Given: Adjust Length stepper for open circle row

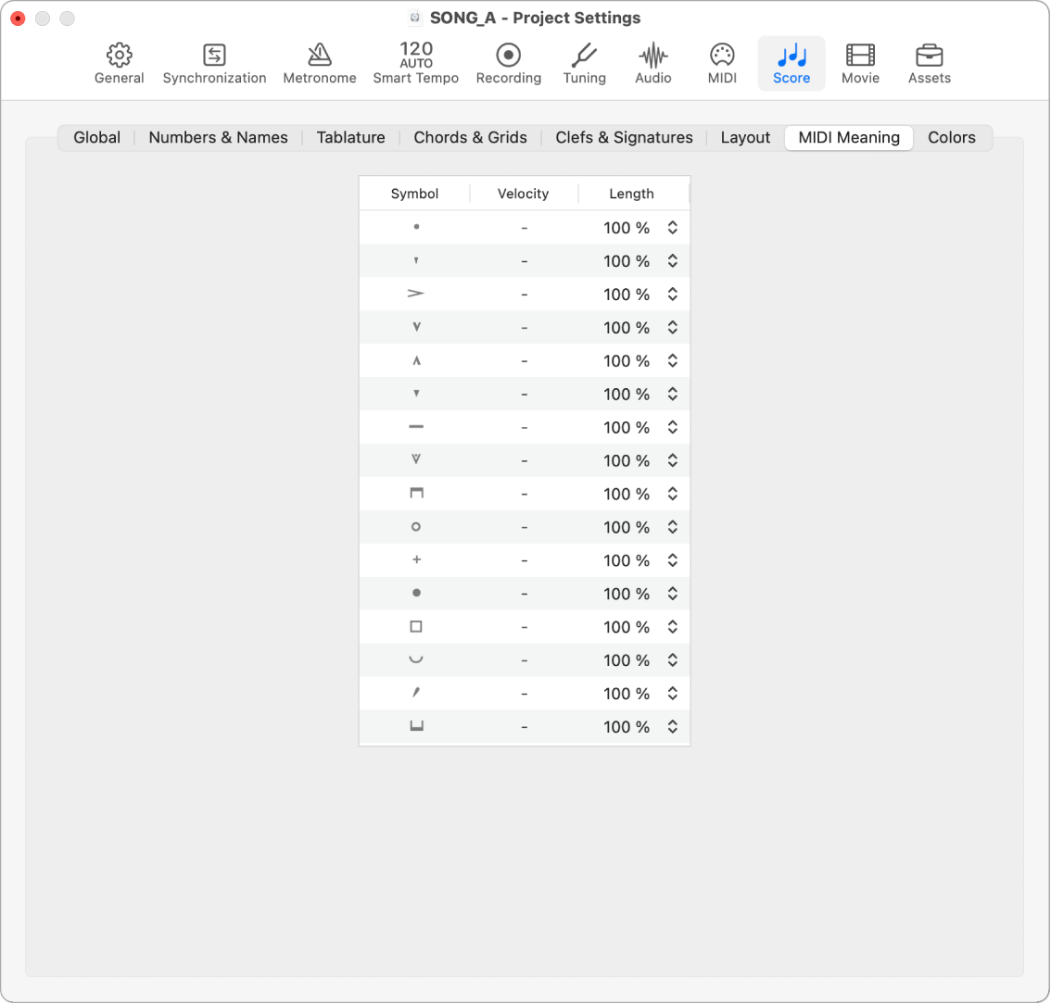Looking at the screenshot, I should click(x=672, y=526).
